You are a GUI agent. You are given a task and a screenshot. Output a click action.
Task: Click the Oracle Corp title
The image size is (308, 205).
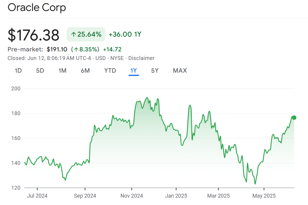[x=37, y=8]
